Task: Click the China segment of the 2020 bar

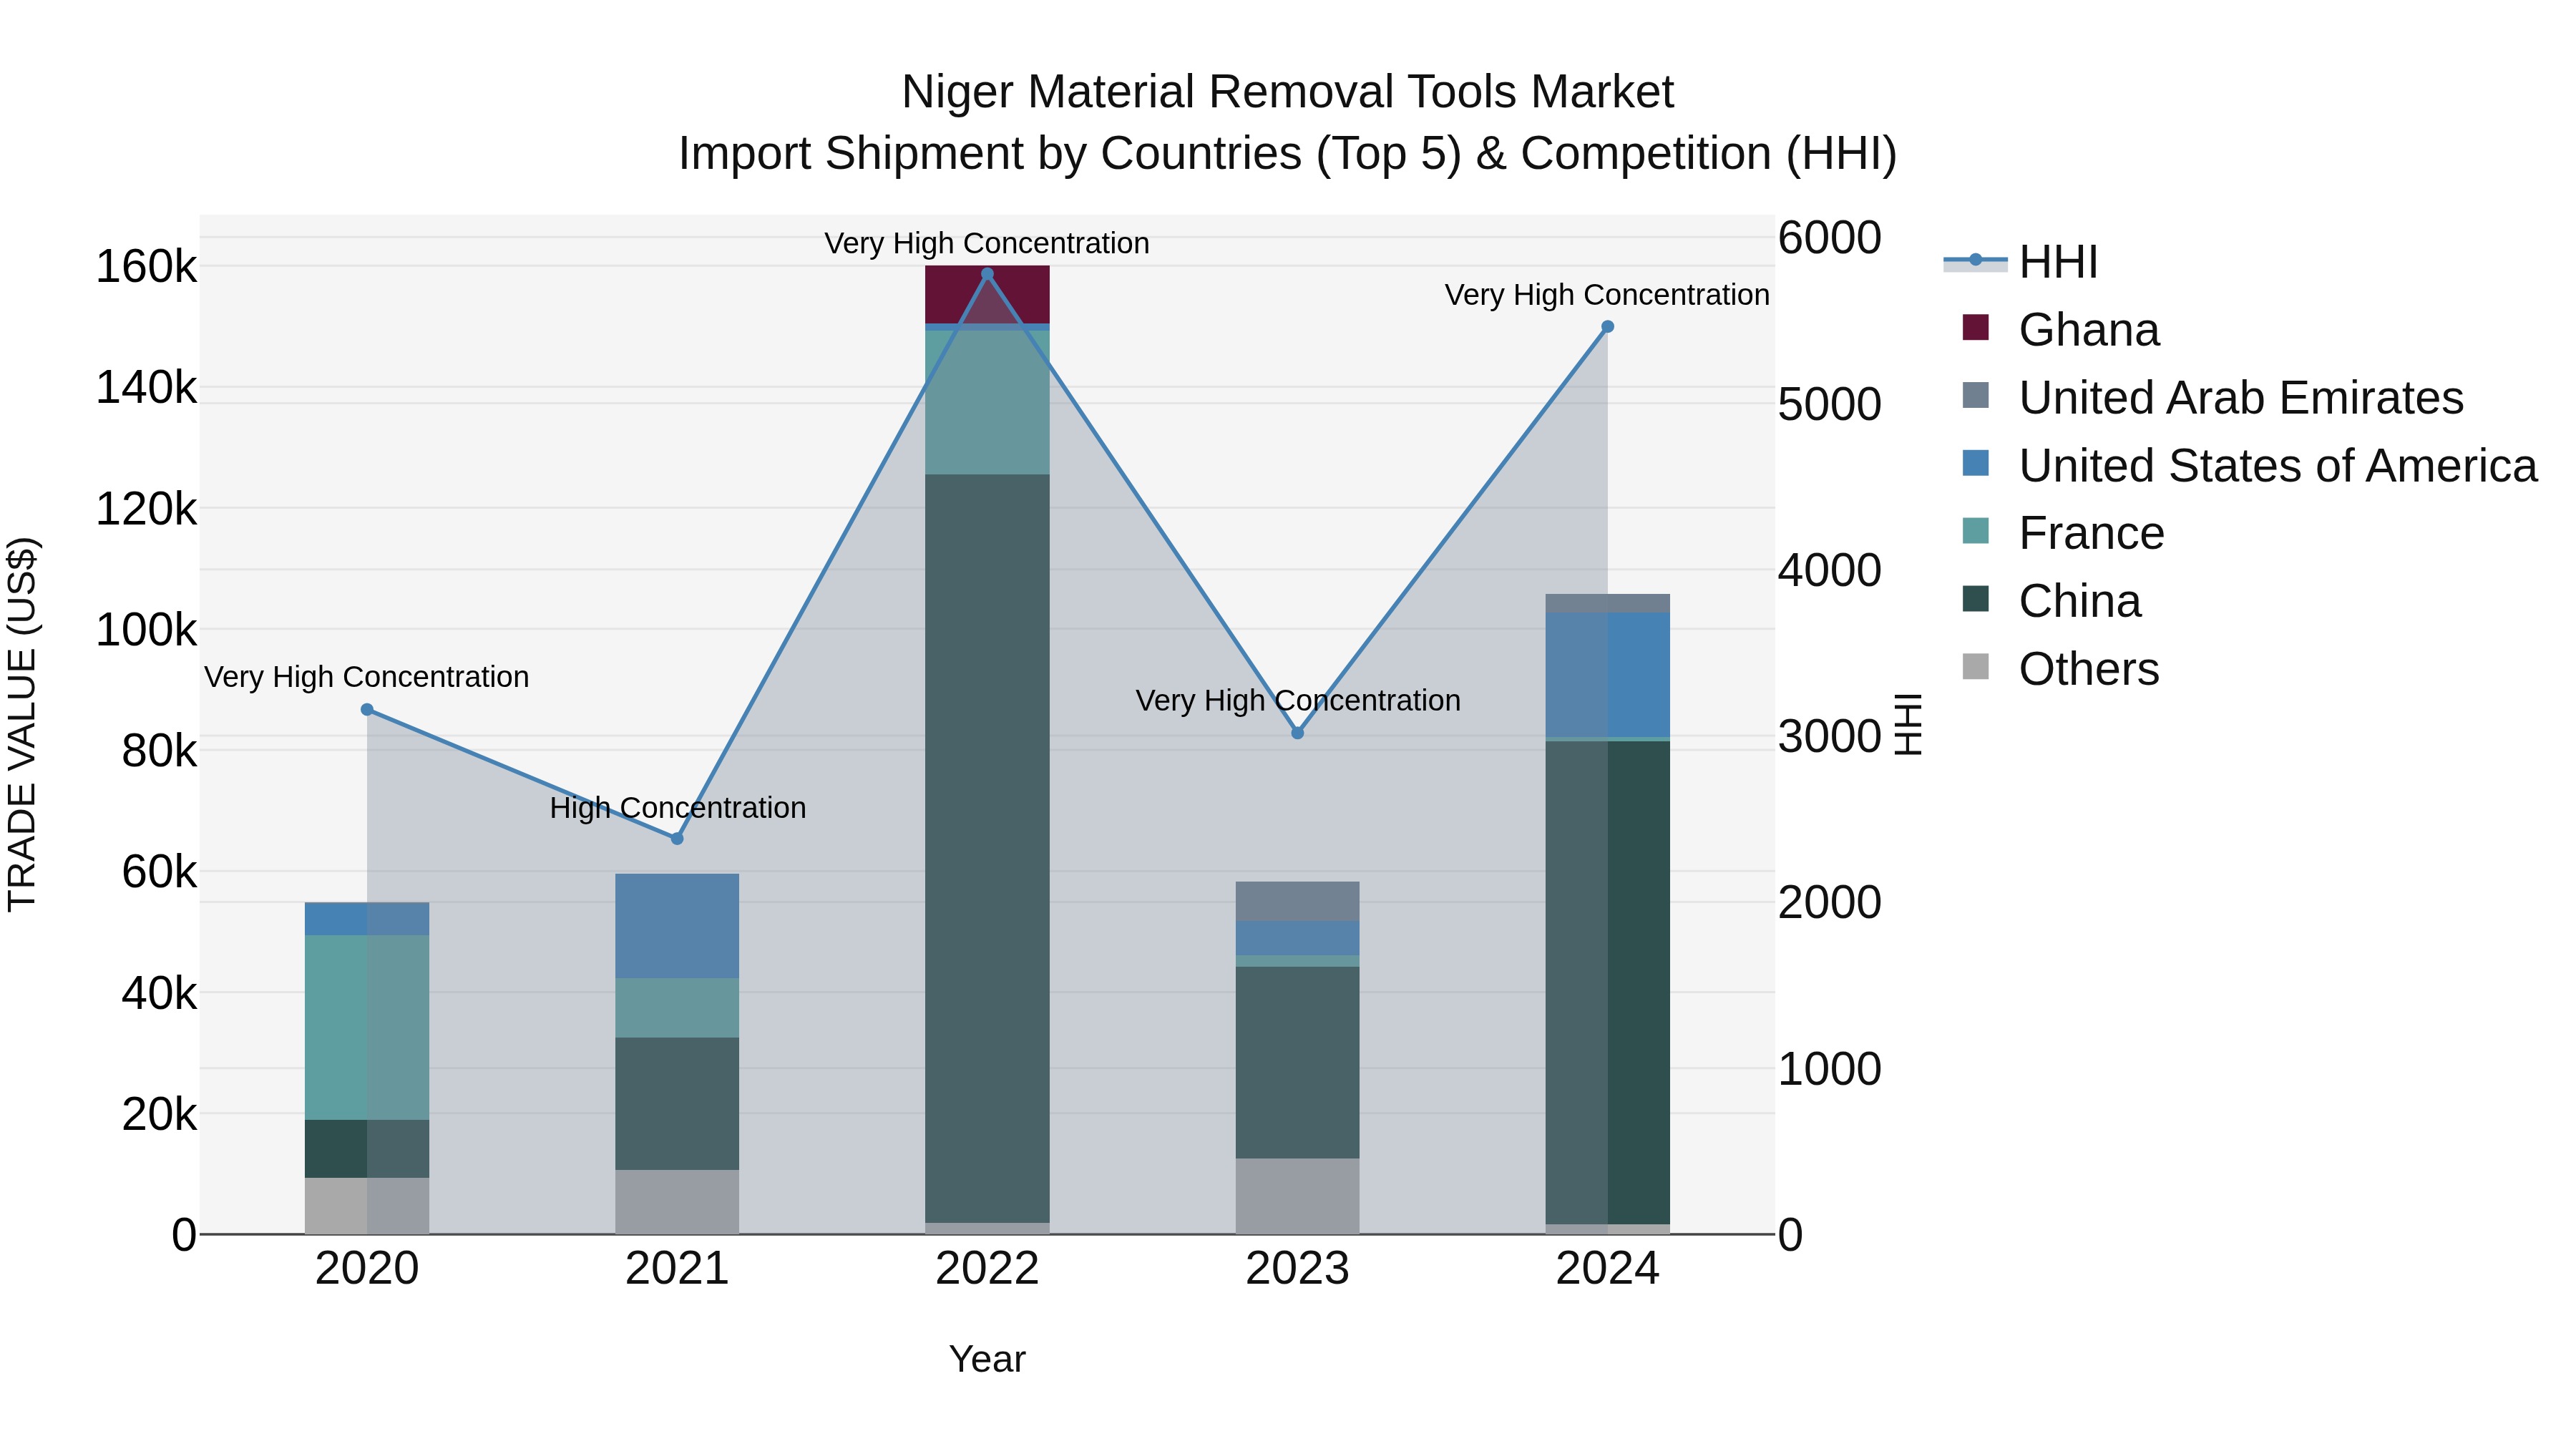Action: click(367, 1149)
